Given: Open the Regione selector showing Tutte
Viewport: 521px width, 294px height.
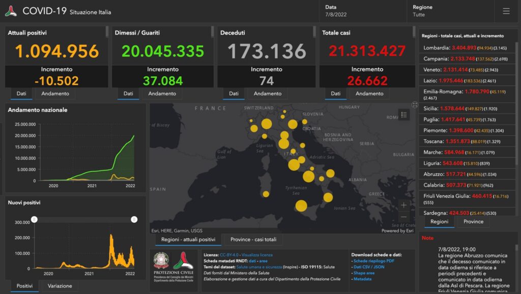Looking at the screenshot, I should pos(450,11).
